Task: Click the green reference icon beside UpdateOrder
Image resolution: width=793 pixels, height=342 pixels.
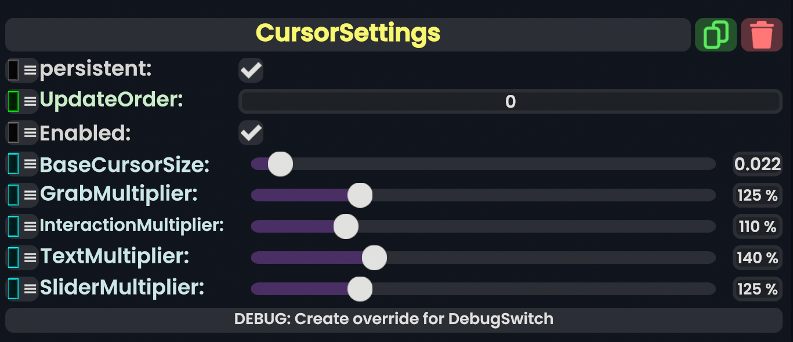Action: pyautogui.click(x=13, y=101)
